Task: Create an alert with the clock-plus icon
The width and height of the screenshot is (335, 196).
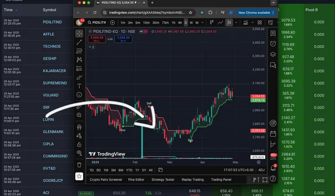Action: tap(271, 23)
